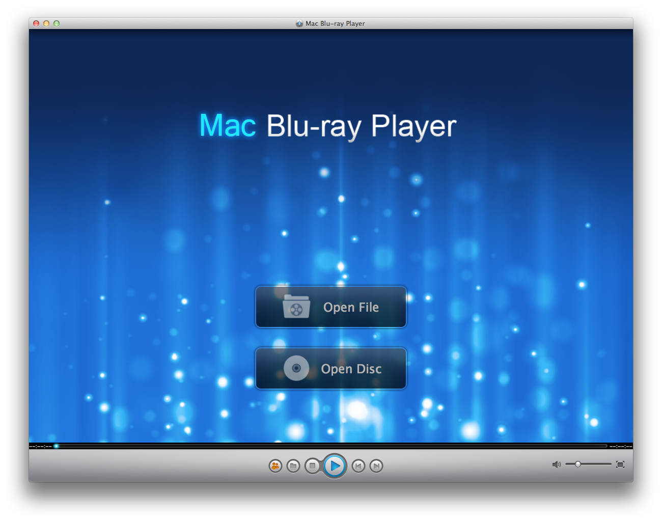Click the Open Disc button
The width and height of the screenshot is (662, 522).
coord(331,368)
